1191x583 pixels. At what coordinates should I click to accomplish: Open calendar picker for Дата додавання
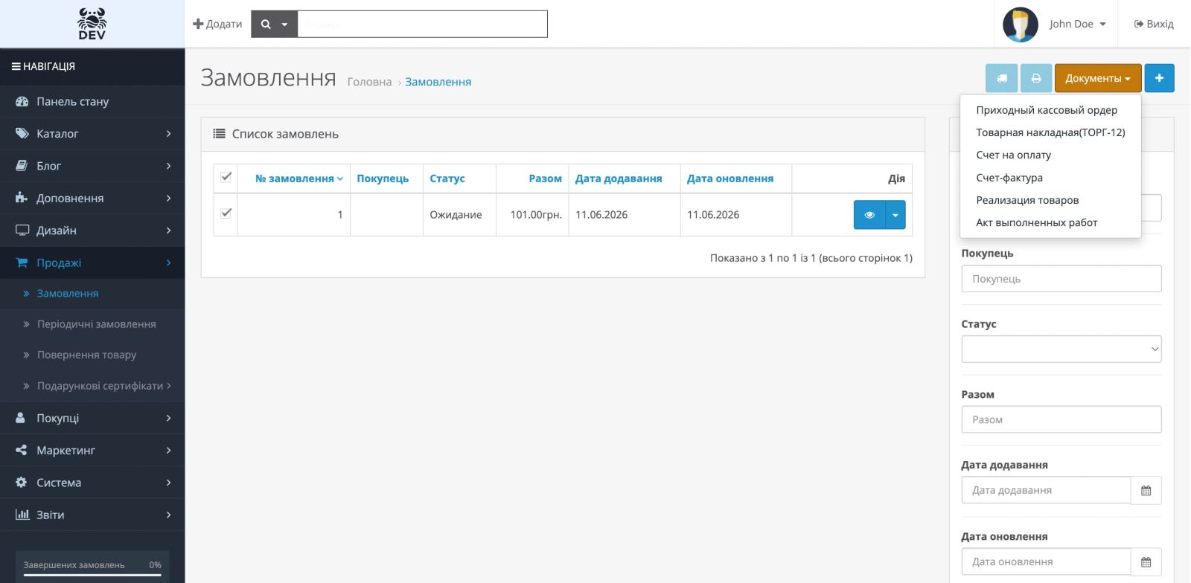point(1146,491)
